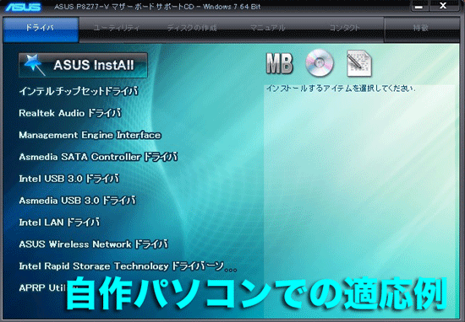465x322 pixels.
Task: Choose Asmedia SATA Controller ドライバ
Action: pyautogui.click(x=98, y=157)
